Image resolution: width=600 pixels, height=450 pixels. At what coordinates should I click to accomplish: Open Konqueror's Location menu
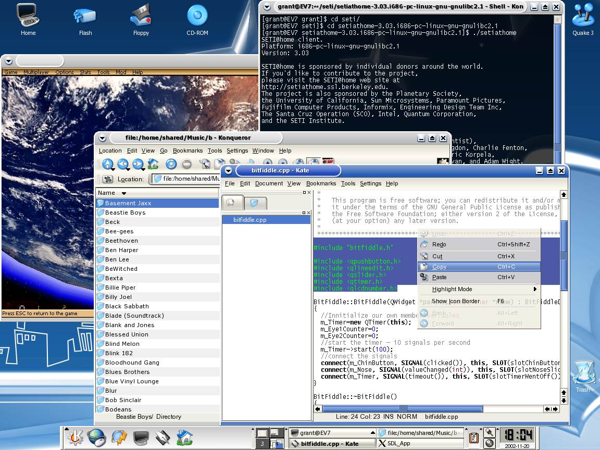(x=110, y=151)
